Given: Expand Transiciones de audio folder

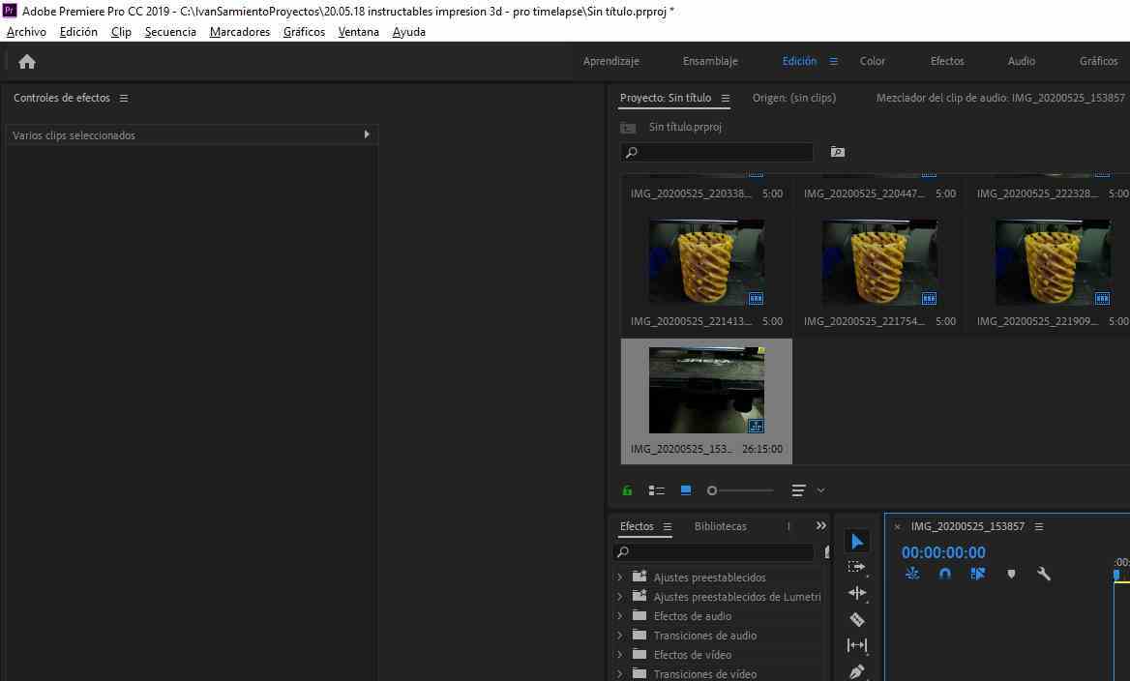Looking at the screenshot, I should click(619, 636).
